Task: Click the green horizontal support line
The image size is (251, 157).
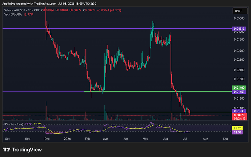Action: (x=158, y=91)
